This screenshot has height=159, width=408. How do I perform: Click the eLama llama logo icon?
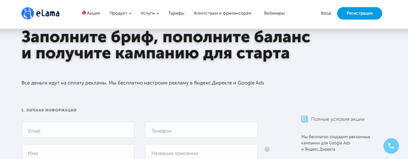pos(28,13)
